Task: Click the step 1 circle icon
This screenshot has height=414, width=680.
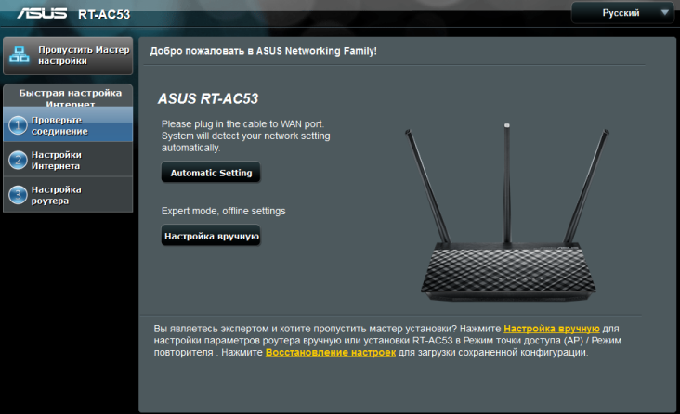Action: [x=18, y=125]
